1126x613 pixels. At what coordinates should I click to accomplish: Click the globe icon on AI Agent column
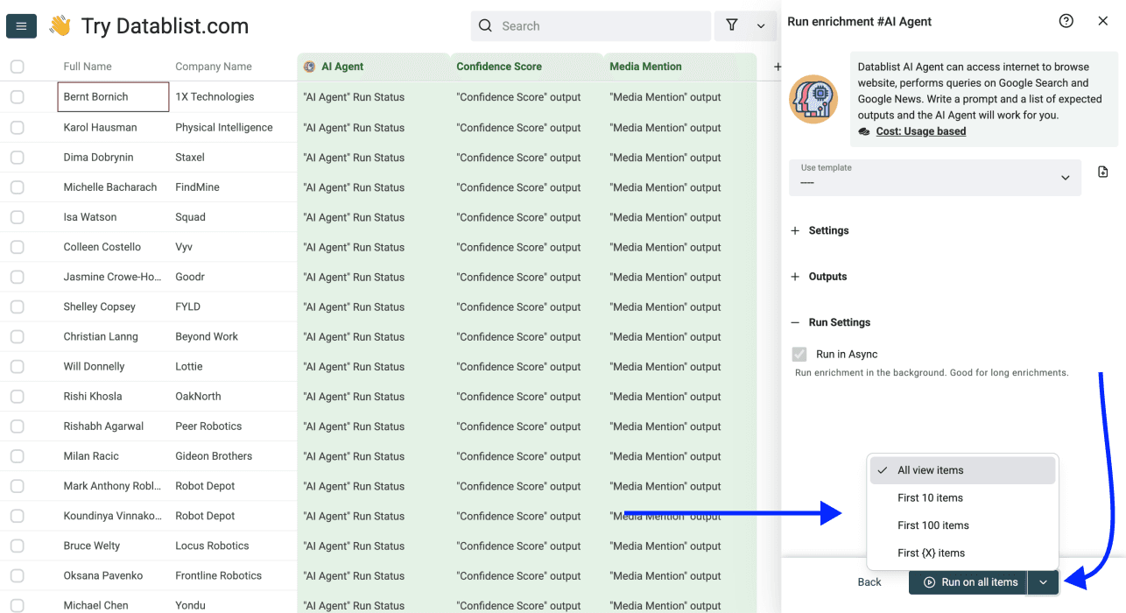pyautogui.click(x=308, y=66)
